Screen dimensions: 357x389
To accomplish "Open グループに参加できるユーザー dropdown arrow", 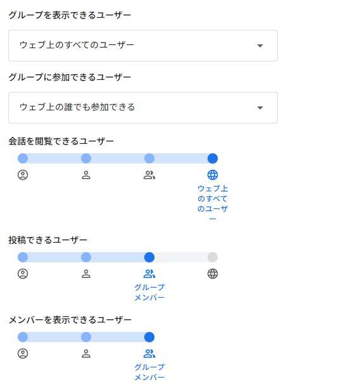I will [x=260, y=108].
